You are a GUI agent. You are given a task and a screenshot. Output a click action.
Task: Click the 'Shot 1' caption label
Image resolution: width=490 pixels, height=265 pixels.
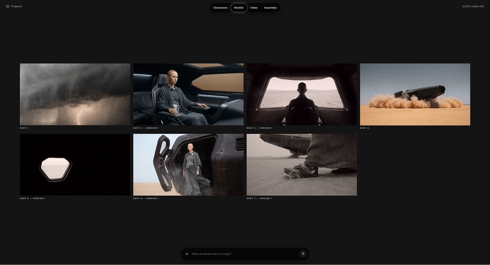24,128
